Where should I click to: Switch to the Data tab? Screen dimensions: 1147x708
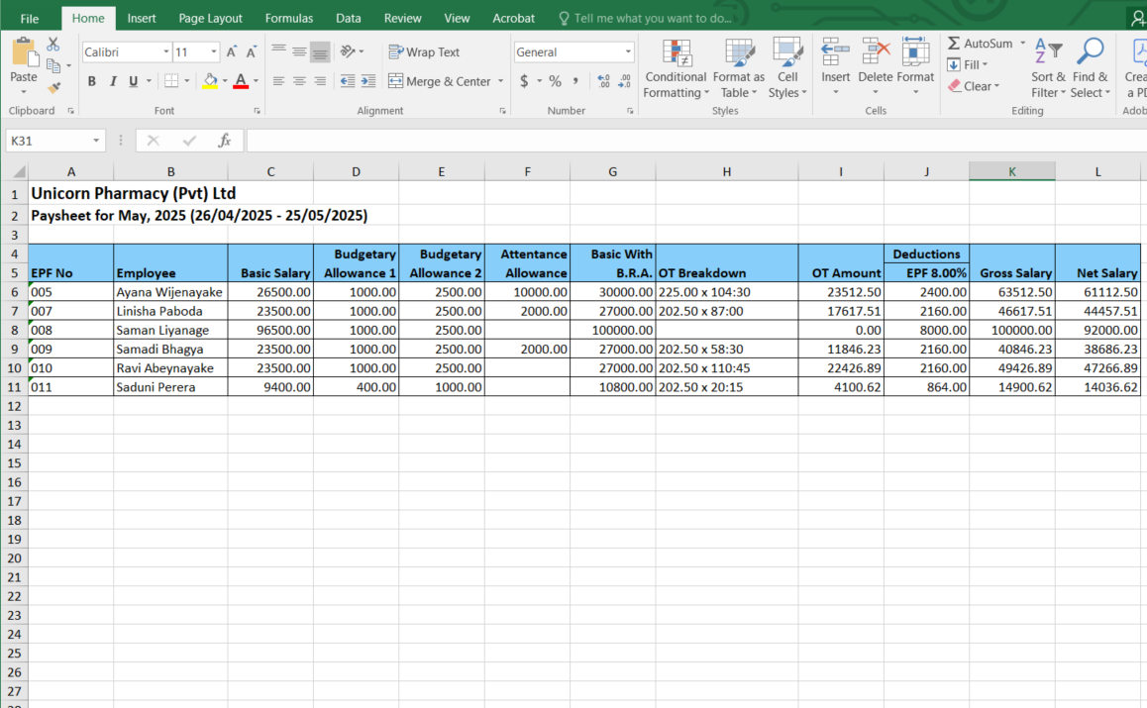coord(349,18)
